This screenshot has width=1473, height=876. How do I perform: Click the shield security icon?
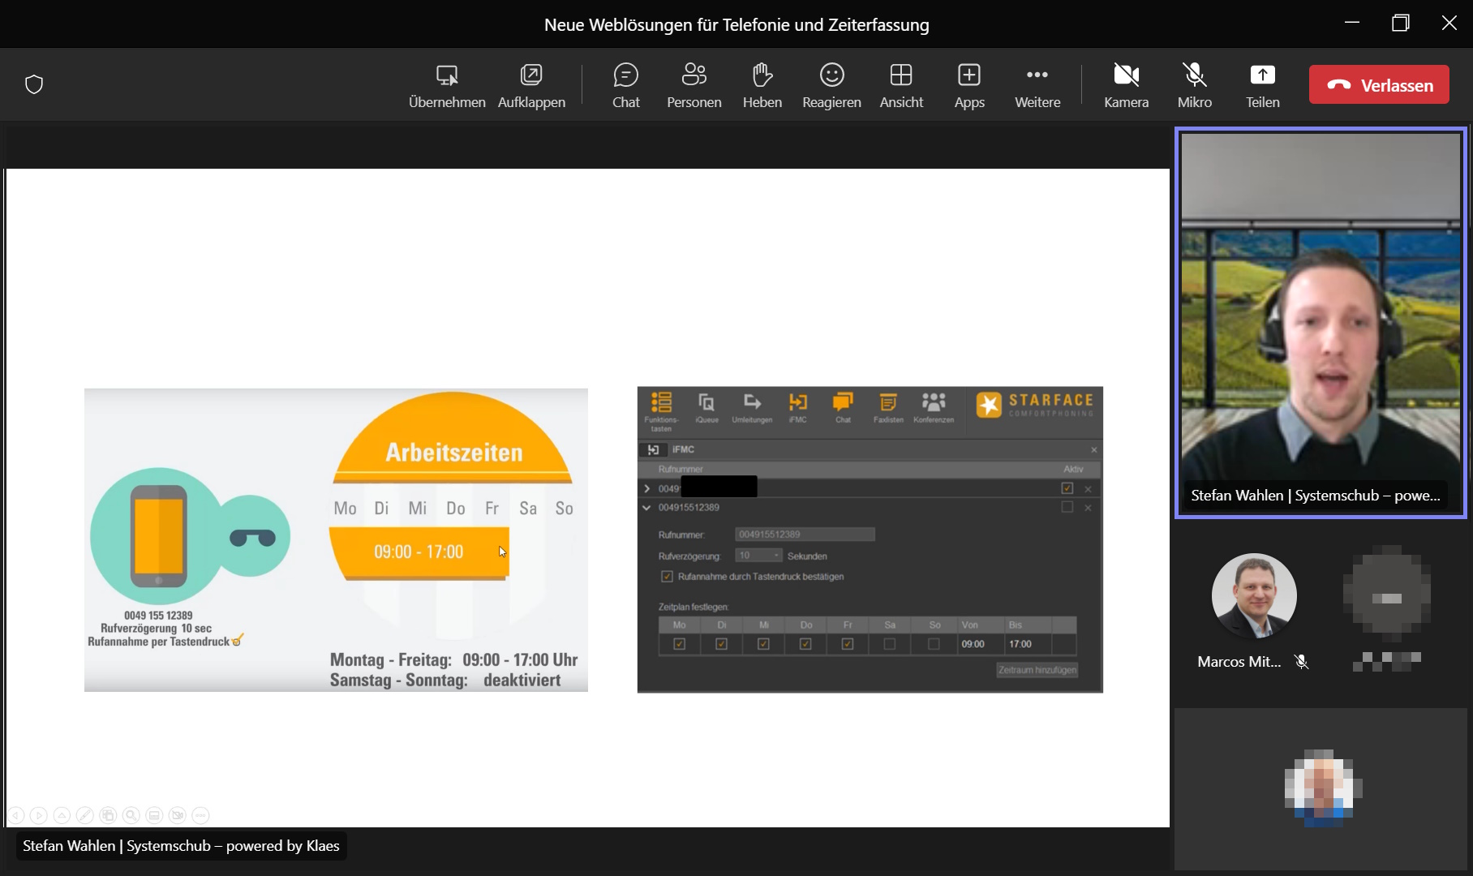pyautogui.click(x=34, y=84)
